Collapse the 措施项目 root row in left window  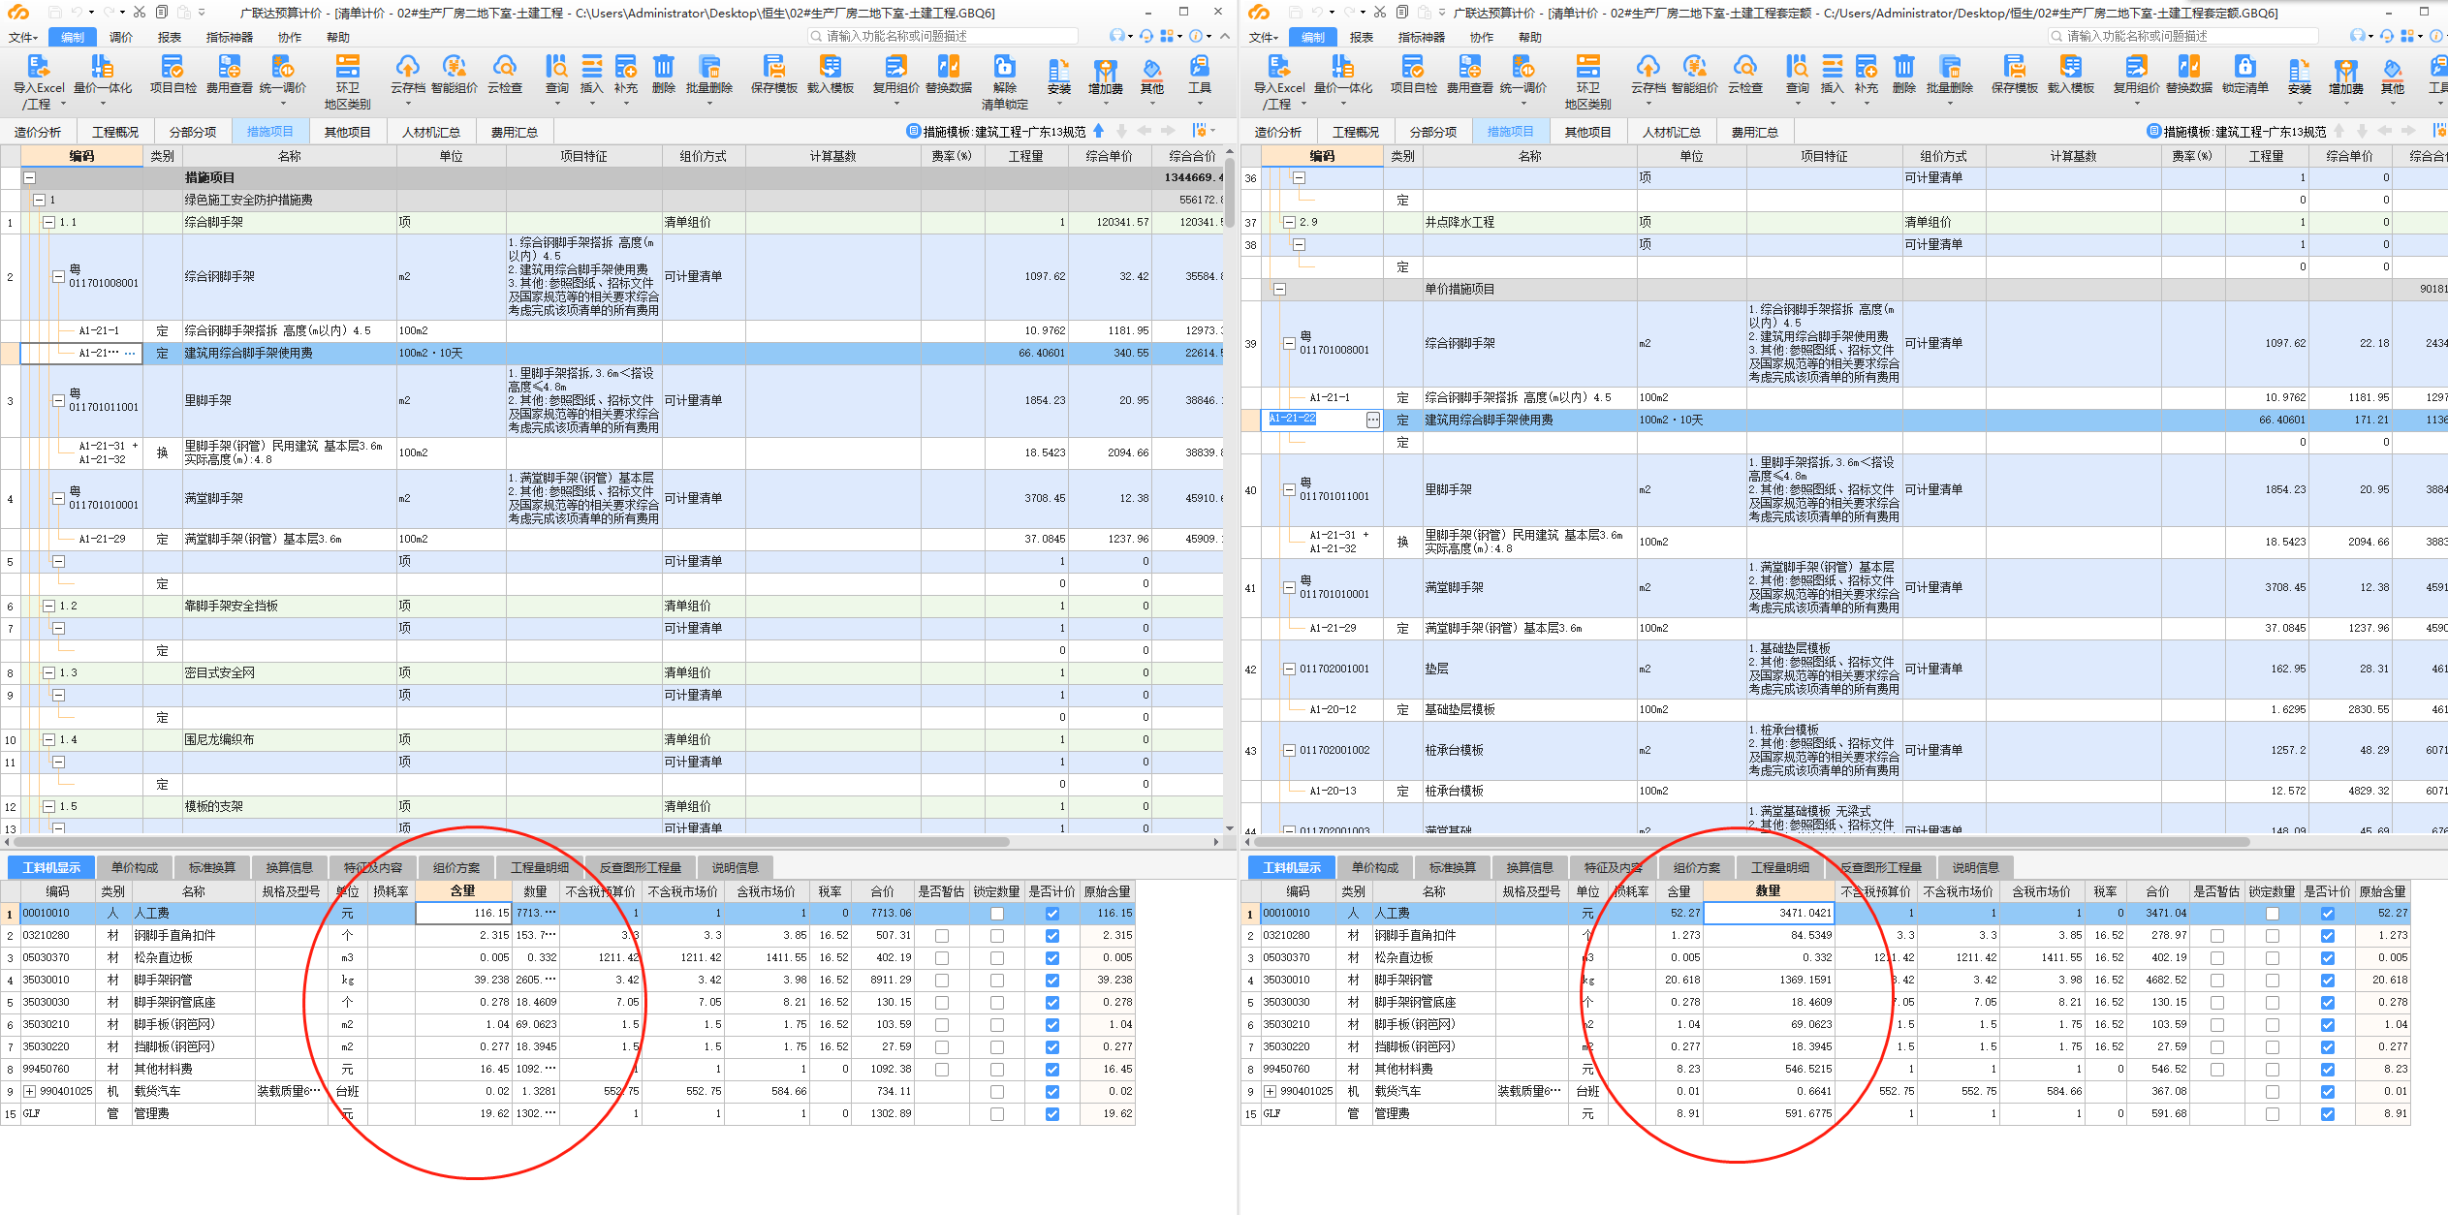[30, 178]
